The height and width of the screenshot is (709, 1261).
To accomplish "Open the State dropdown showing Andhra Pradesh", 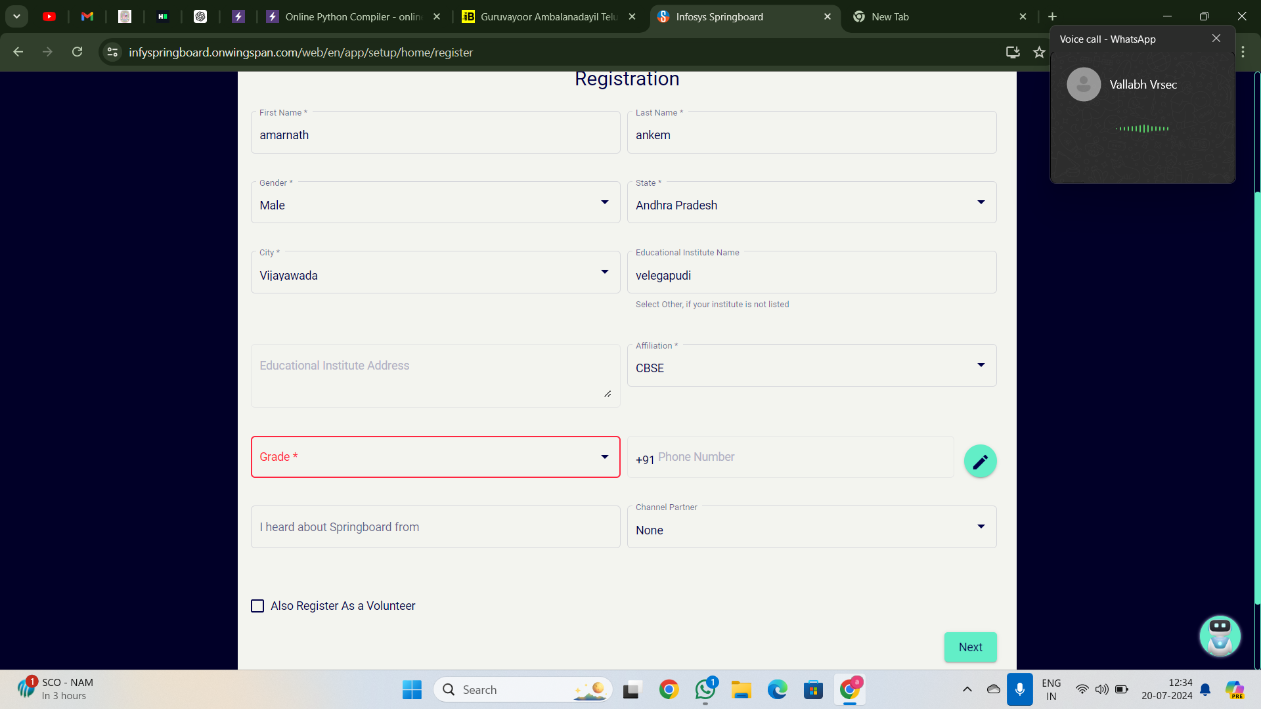I will [812, 202].
